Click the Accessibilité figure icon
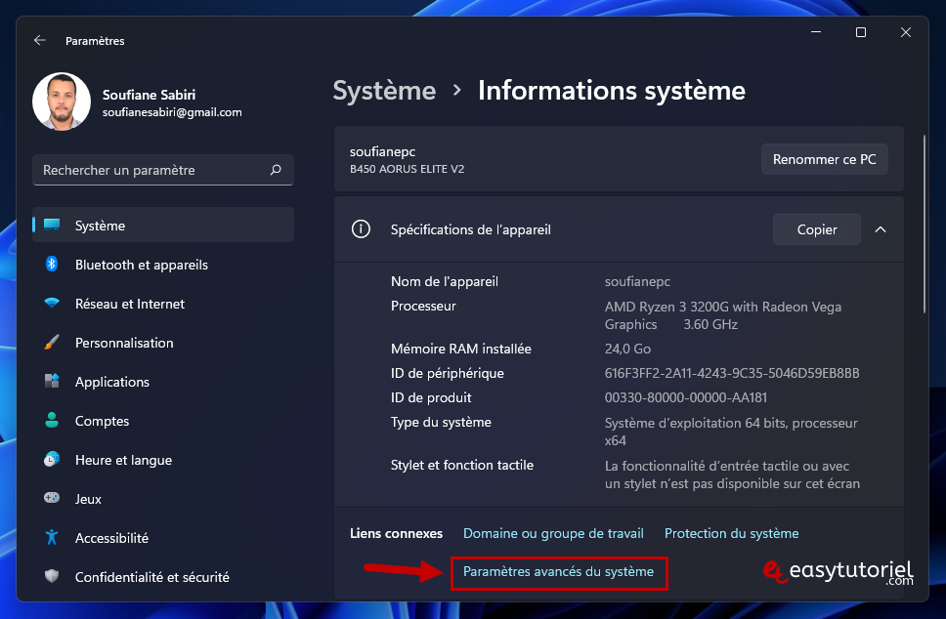 52,537
